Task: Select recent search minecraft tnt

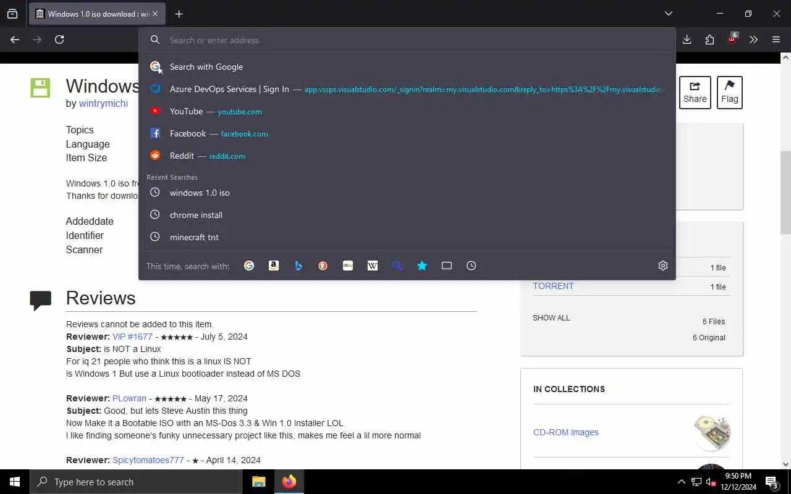Action: coord(407,237)
